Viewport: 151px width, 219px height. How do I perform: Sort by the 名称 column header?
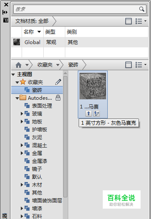pyautogui.click(x=32, y=32)
